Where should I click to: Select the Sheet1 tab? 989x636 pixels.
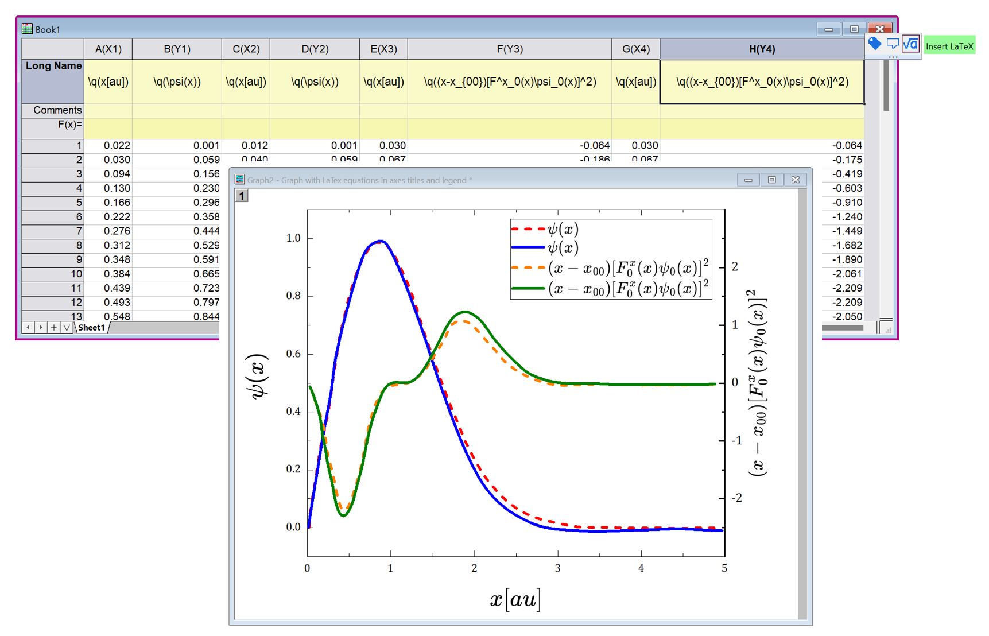[92, 327]
